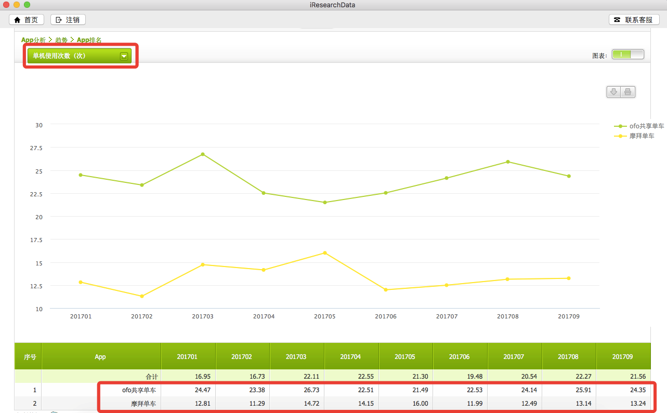667x413 pixels.
Task: Open 联系客服 customer service
Action: pos(634,20)
